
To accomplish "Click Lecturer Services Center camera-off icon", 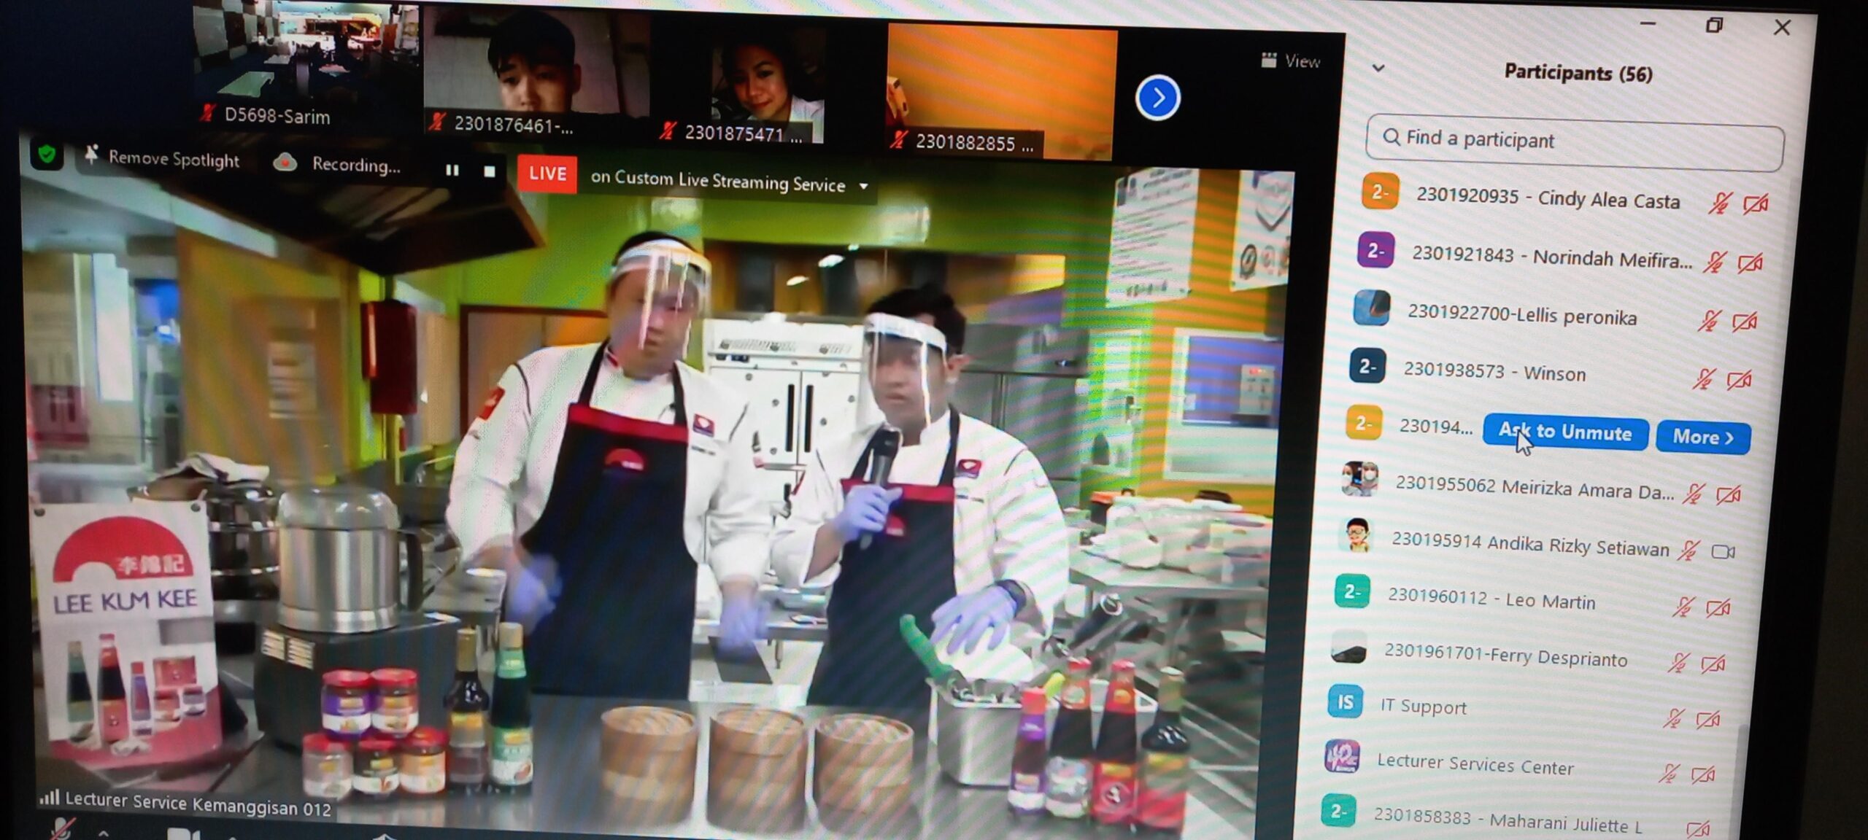I will point(1703,775).
